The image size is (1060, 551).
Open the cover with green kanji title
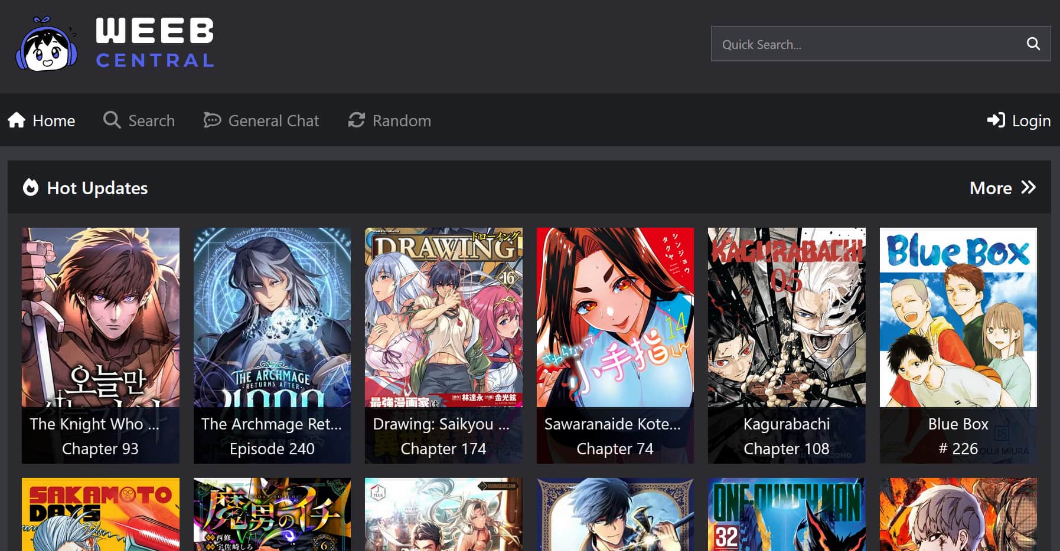pos(272,514)
